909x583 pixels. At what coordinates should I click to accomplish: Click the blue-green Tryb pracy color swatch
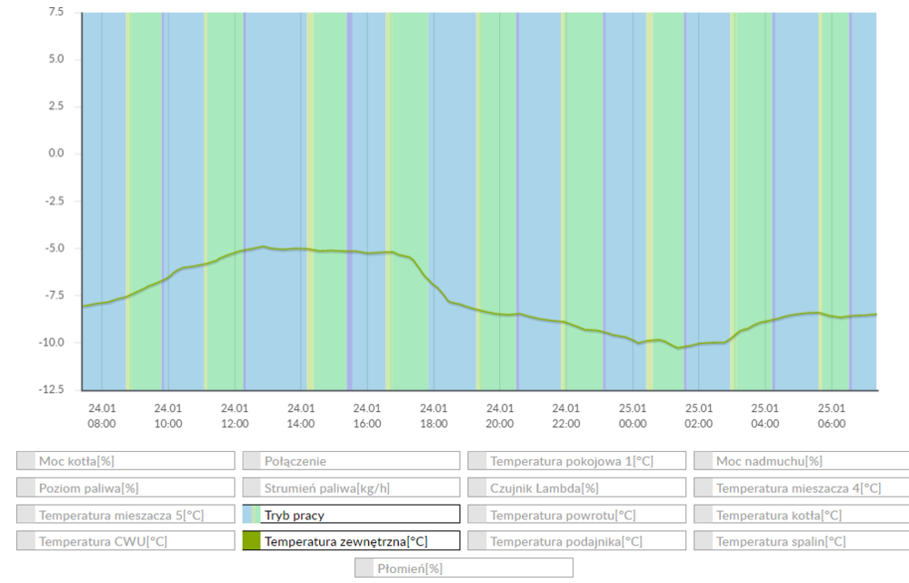click(252, 515)
